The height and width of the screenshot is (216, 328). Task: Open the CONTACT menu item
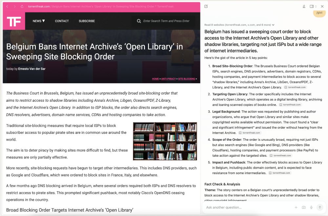[62, 21]
